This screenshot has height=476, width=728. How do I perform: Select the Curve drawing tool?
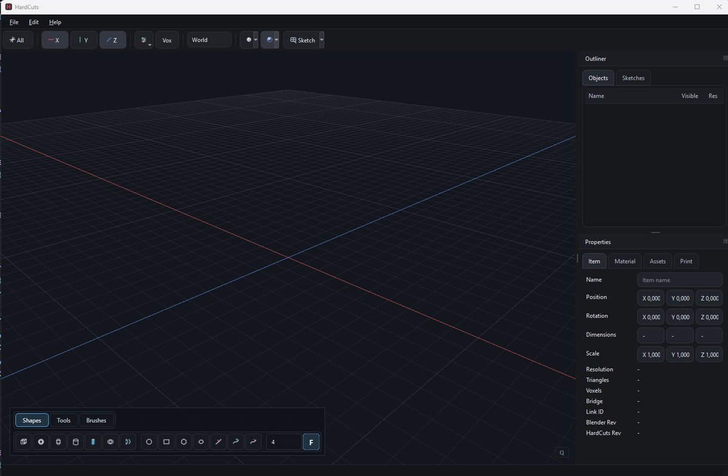(x=236, y=441)
